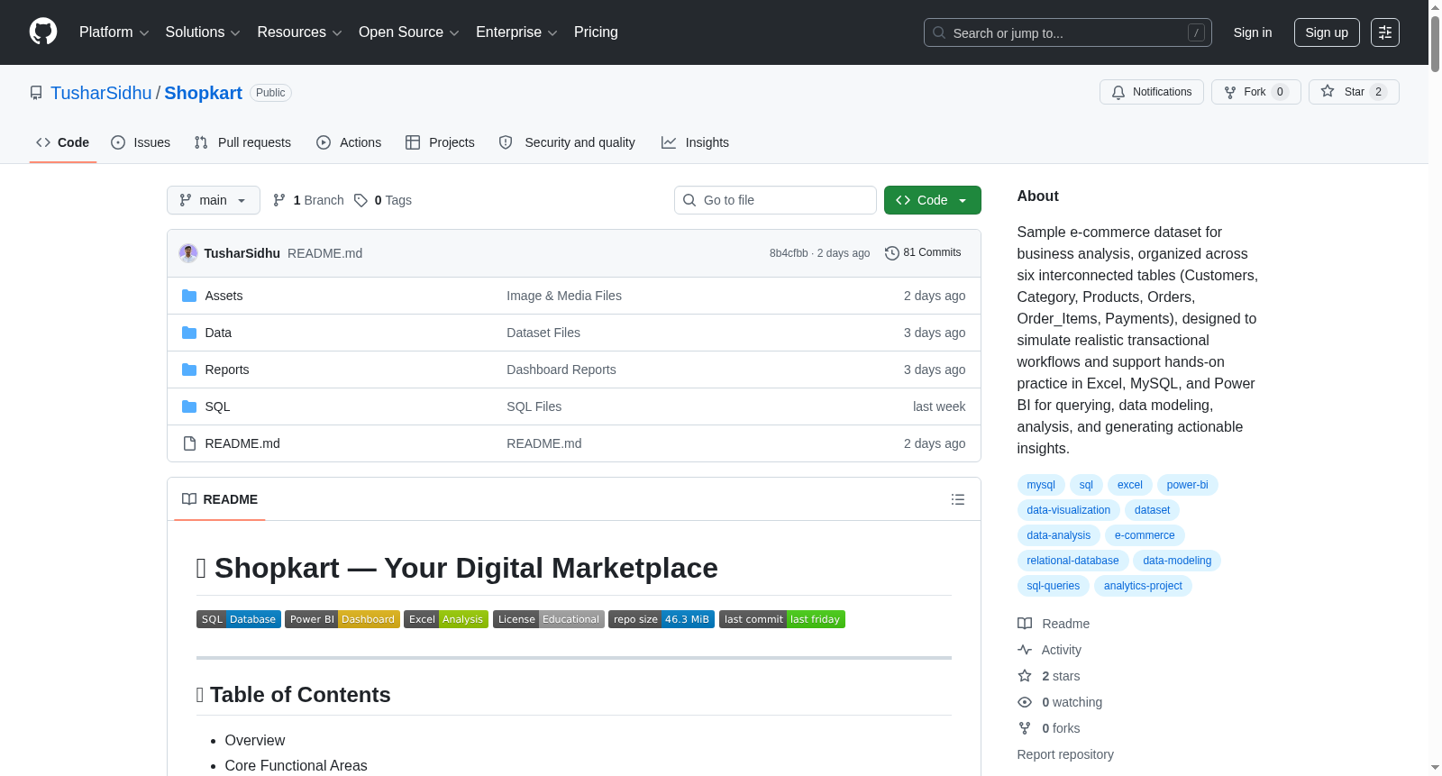The width and height of the screenshot is (1442, 776).
Task: Click the GitHub logo icon
Action: pyautogui.click(x=43, y=32)
